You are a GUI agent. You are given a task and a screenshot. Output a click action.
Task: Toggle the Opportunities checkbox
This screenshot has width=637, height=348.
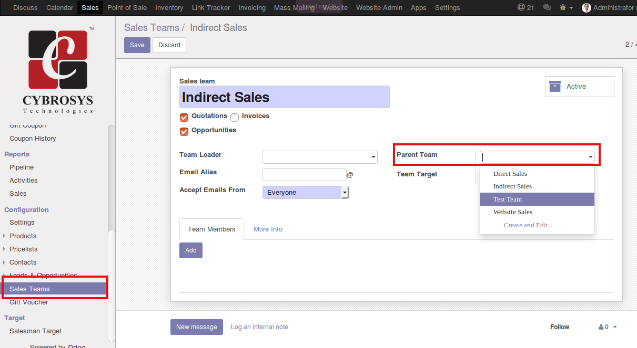coord(184,131)
